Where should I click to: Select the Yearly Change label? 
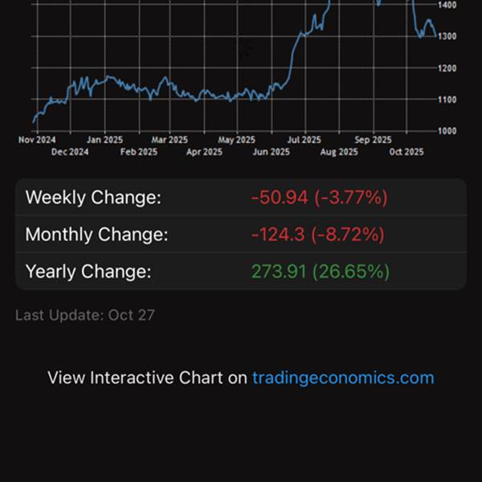point(88,272)
